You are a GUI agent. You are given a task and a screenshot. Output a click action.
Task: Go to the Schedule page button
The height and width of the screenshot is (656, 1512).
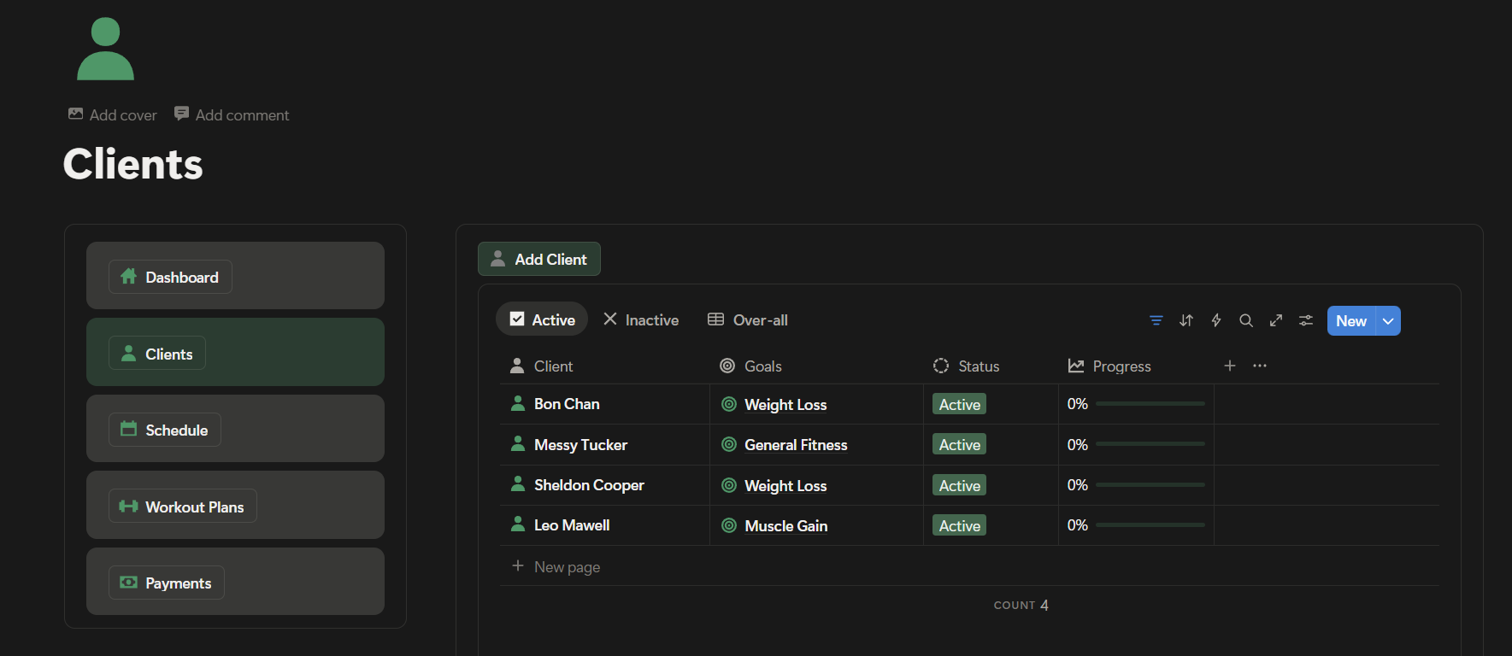[x=165, y=430]
